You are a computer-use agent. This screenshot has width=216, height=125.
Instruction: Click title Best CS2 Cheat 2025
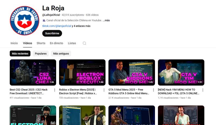click(29, 92)
